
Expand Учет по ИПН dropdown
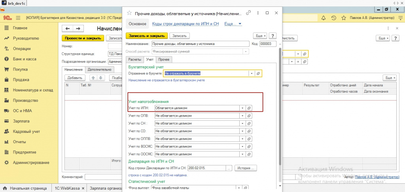pyautogui.click(x=242, y=108)
